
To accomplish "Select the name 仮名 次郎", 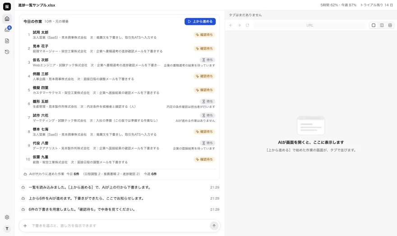I will pyautogui.click(x=41, y=60).
